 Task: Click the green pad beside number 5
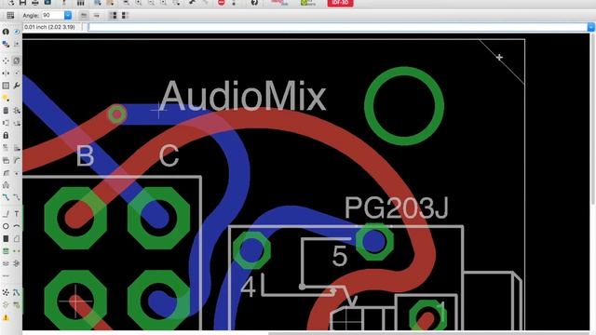(x=374, y=242)
